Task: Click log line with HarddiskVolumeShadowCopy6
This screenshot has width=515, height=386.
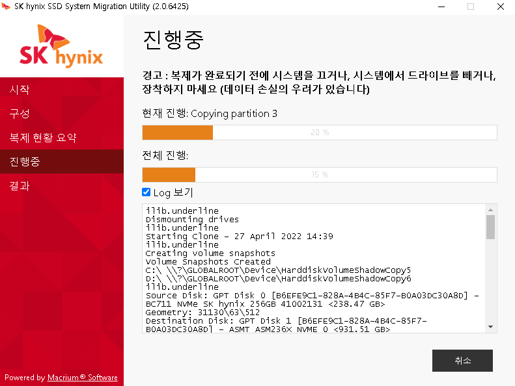Action: (x=278, y=279)
